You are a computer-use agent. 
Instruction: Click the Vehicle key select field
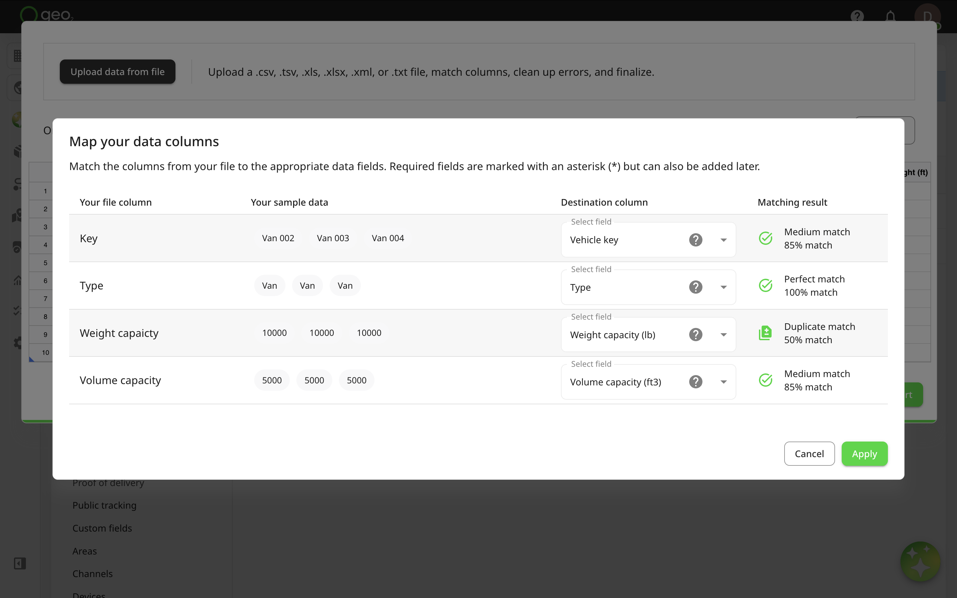648,240
